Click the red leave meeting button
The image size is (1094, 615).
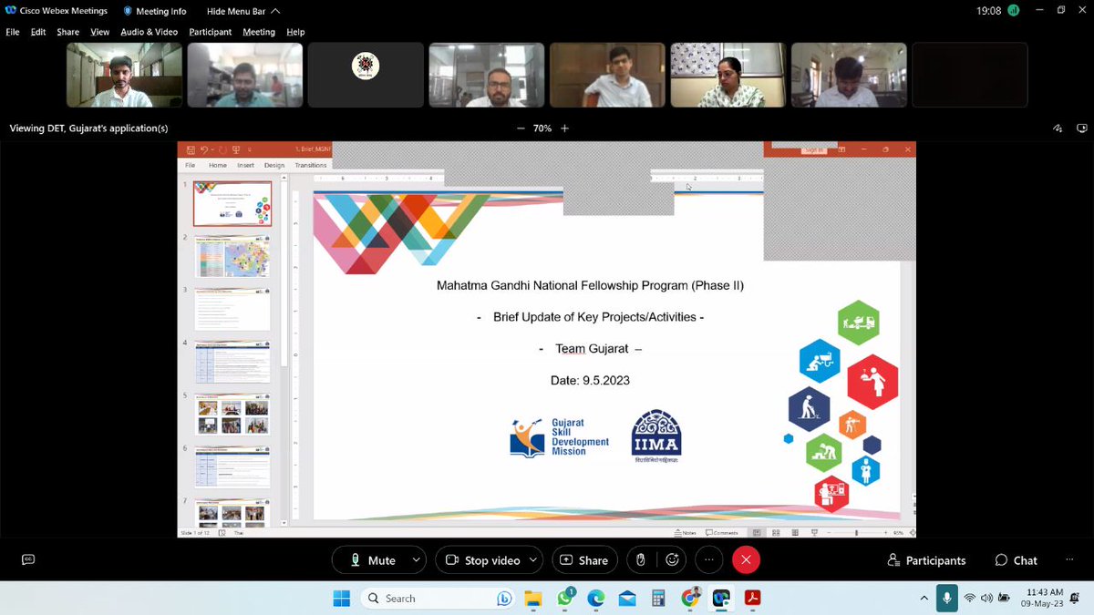click(x=746, y=560)
